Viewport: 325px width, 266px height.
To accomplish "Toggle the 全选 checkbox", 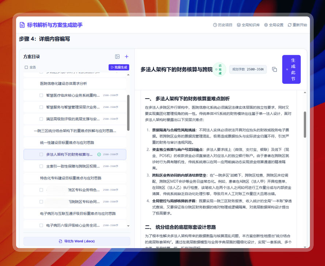I will pos(26,68).
